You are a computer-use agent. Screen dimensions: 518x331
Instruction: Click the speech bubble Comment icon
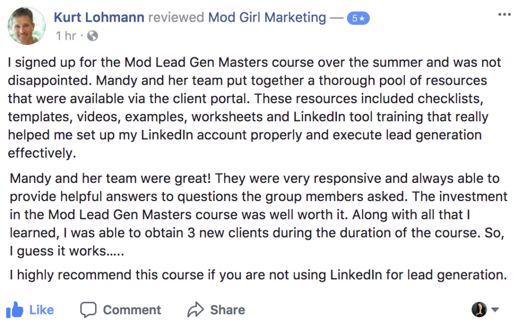pos(90,309)
